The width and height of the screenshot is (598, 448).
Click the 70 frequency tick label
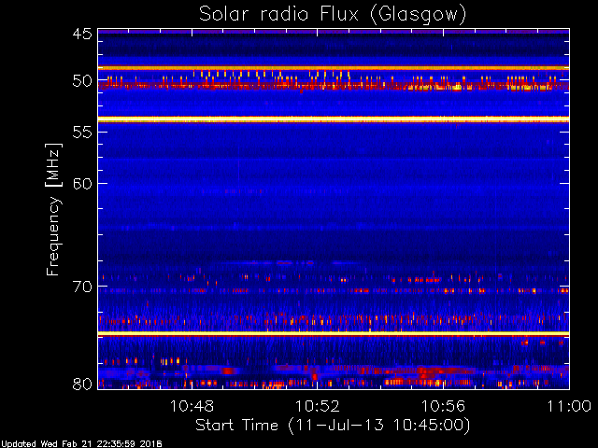82,287
